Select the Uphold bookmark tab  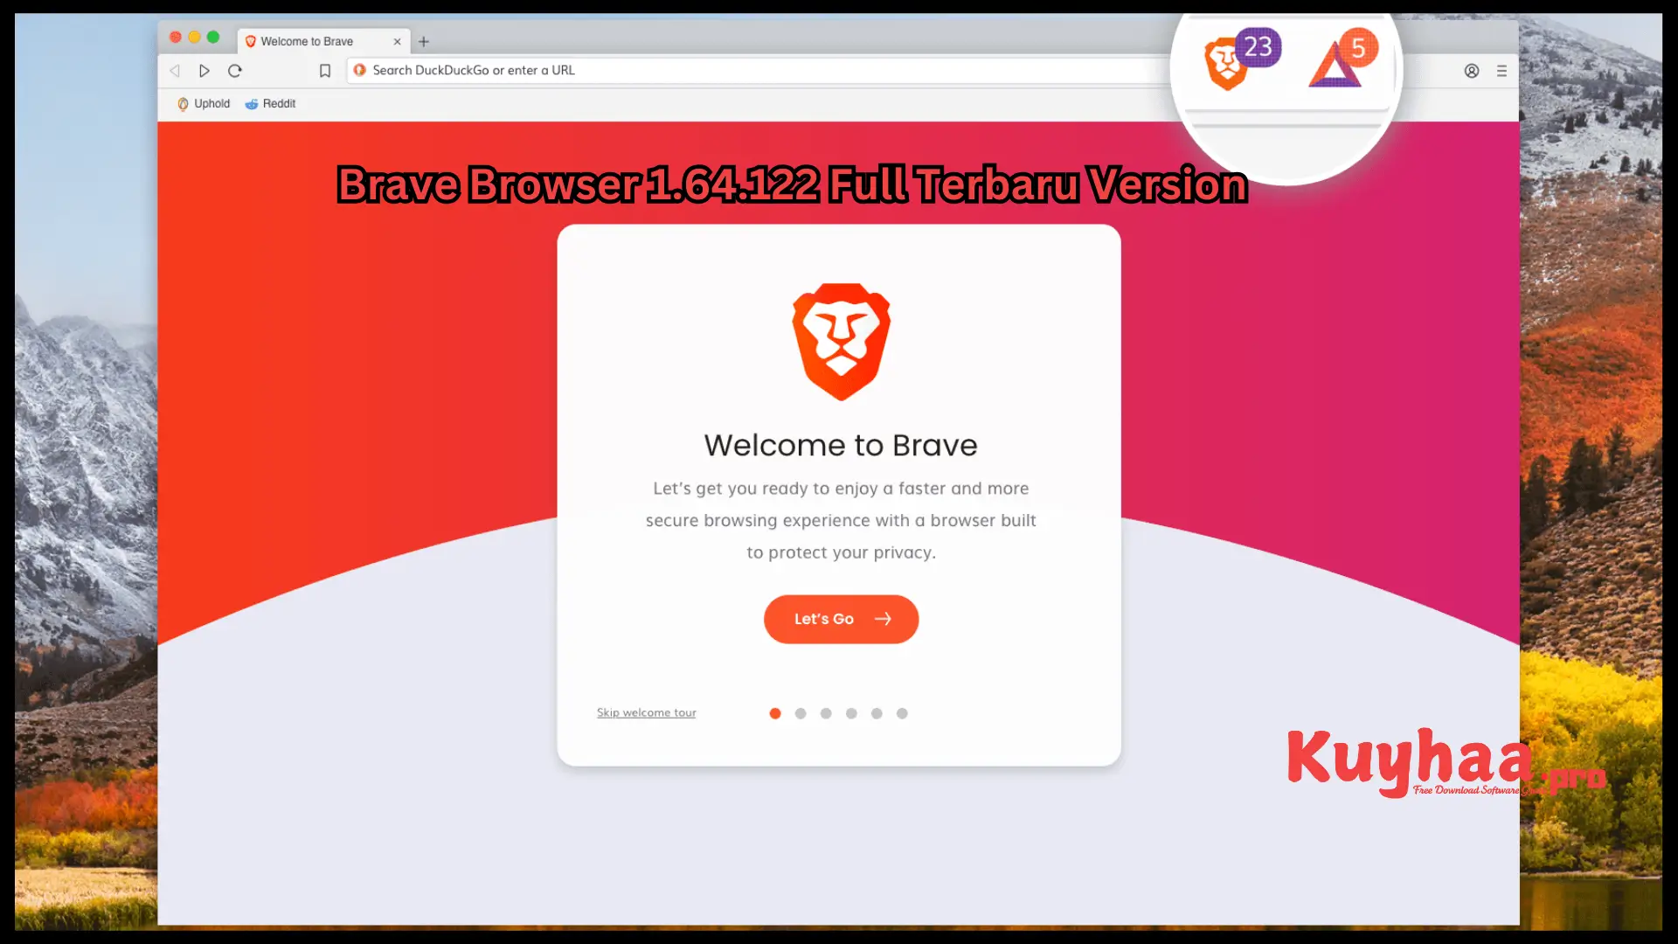[x=204, y=102]
